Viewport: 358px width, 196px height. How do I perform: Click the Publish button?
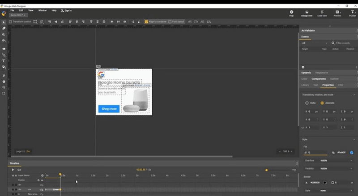click(353, 13)
